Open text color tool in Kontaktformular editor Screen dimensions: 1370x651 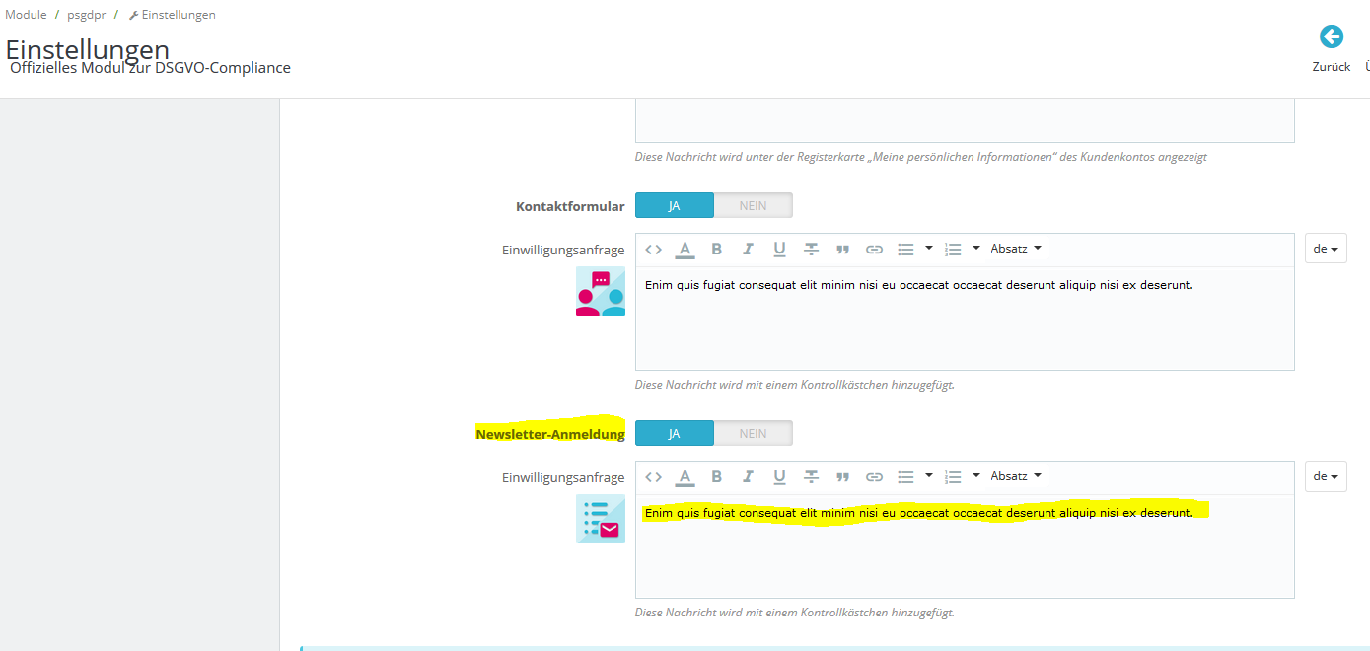685,250
